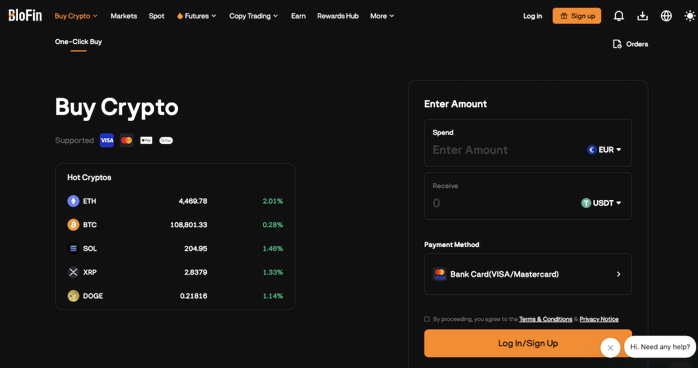Screen dimensions: 698x368
Task: Click the ETH coin icon
Action: 73,201
